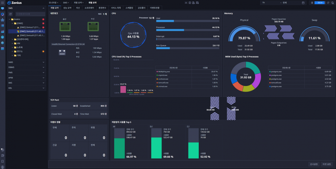Switch to the 서비스 목록 tab
Viewport: 336px width, 169px height.
tap(116, 8)
